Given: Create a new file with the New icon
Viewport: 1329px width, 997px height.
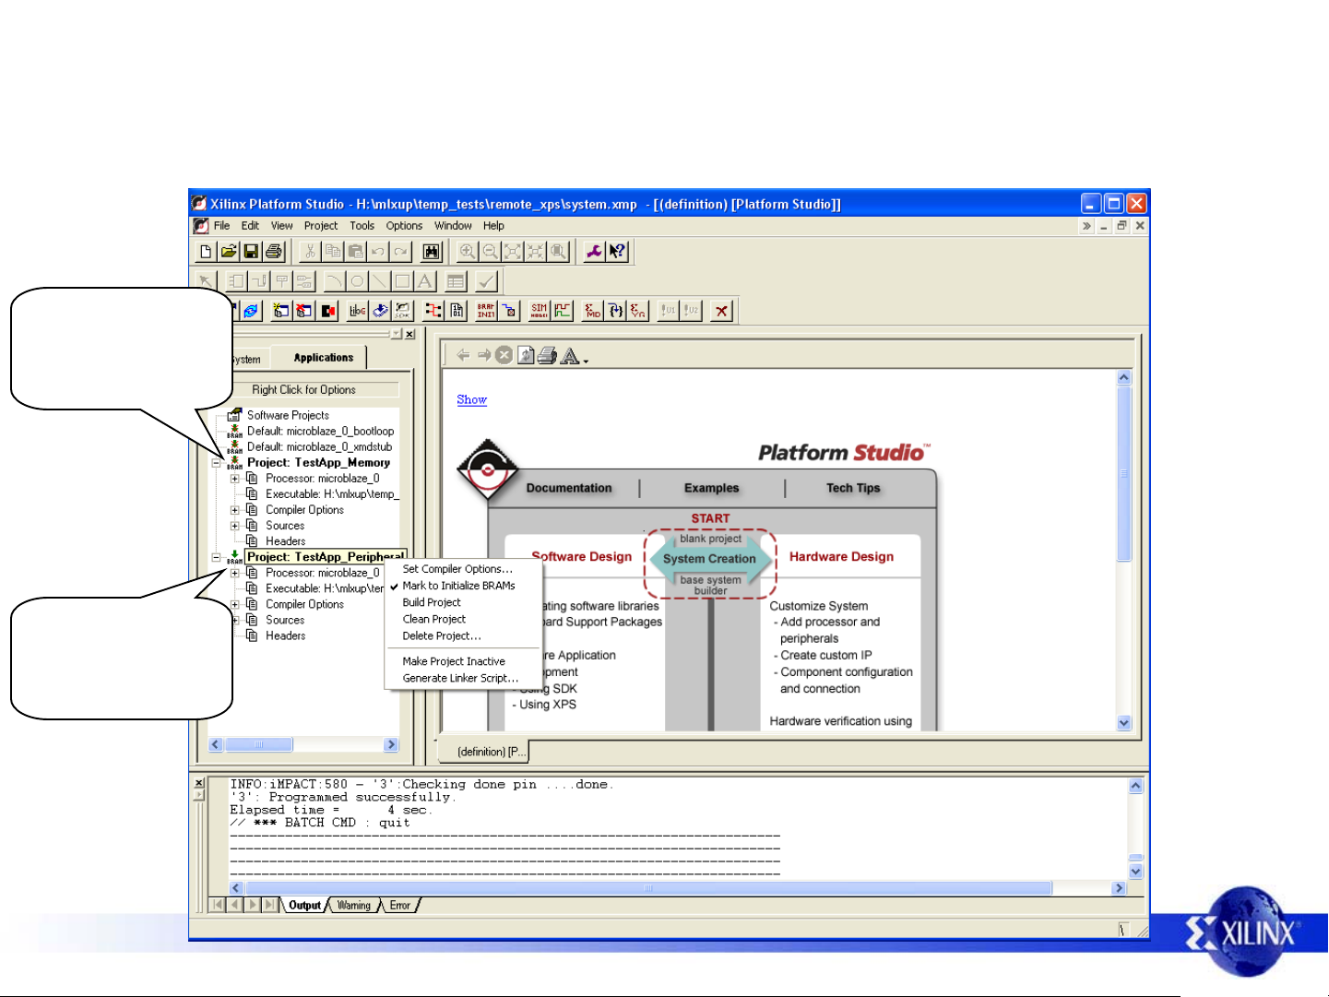Looking at the screenshot, I should click(x=205, y=251).
